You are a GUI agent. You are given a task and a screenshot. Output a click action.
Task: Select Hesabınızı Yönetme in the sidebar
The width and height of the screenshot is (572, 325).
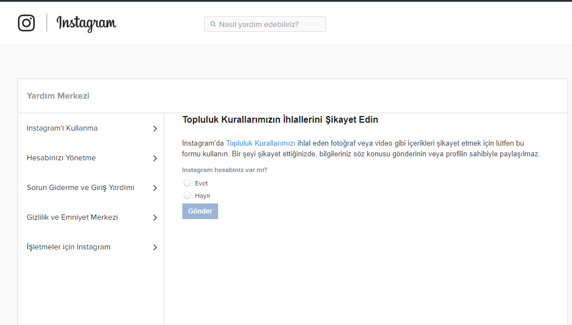tap(61, 158)
